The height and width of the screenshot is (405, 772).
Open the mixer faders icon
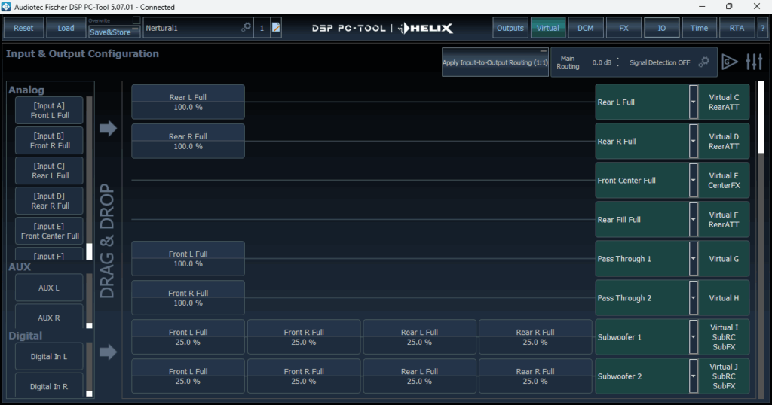754,62
